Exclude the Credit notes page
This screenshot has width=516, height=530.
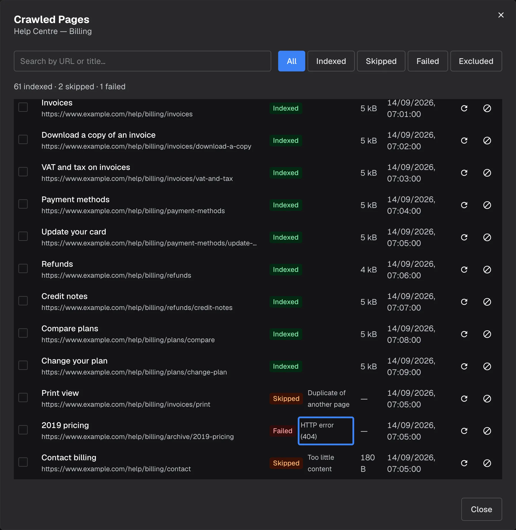487,302
